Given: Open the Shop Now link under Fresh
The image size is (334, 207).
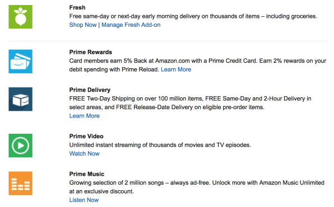Looking at the screenshot, I should click(x=83, y=25).
